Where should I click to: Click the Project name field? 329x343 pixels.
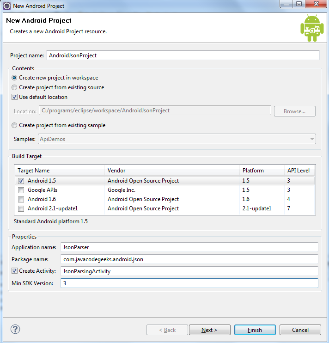click(183, 55)
